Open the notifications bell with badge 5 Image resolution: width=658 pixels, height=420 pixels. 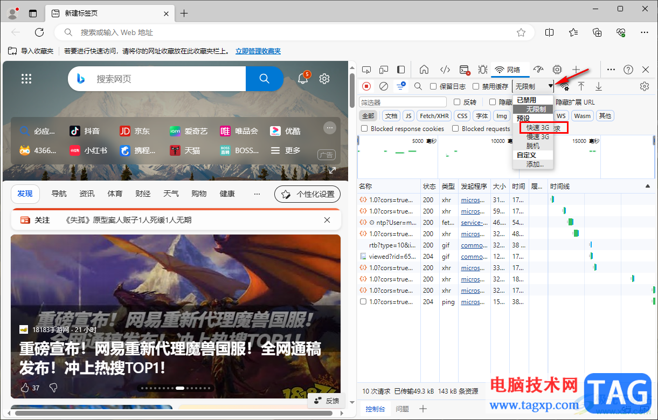point(303,79)
